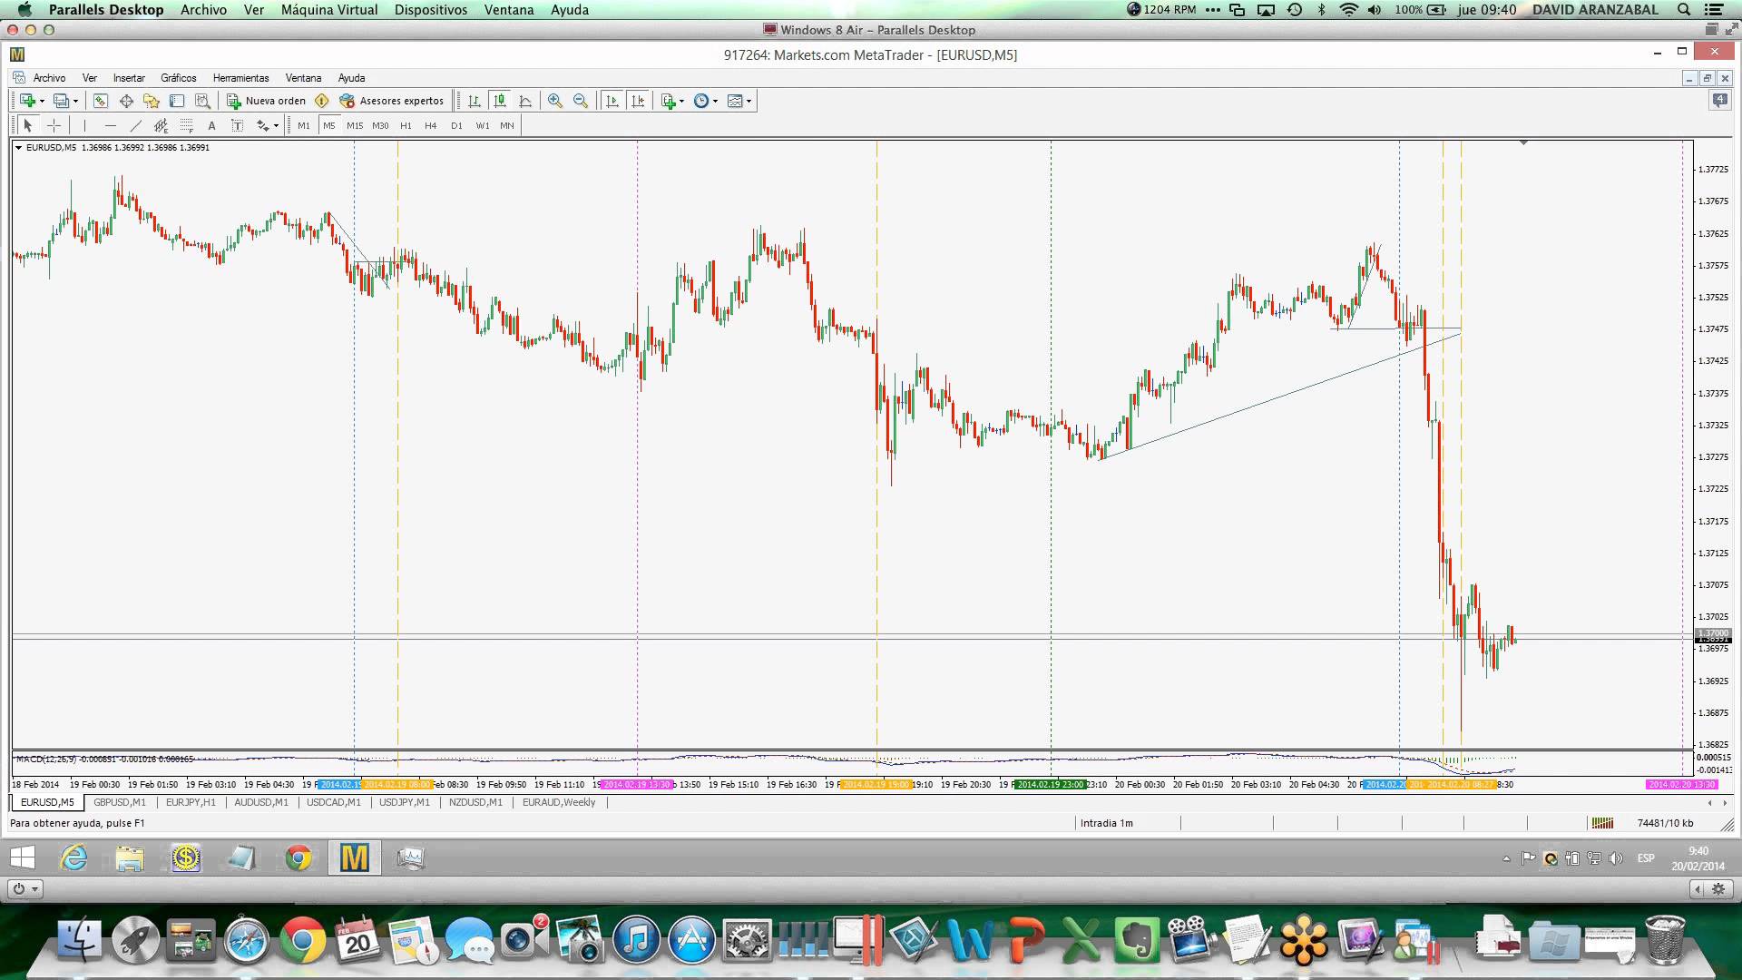Switch to the EURJPY,H1 chart tab
The width and height of the screenshot is (1742, 980).
191,802
